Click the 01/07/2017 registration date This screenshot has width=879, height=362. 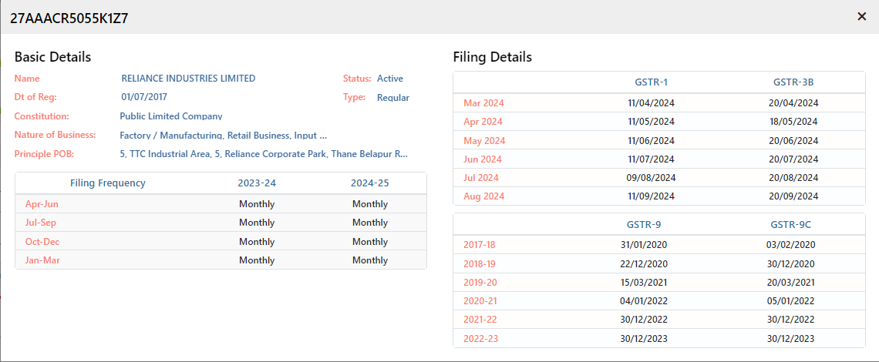click(x=144, y=97)
